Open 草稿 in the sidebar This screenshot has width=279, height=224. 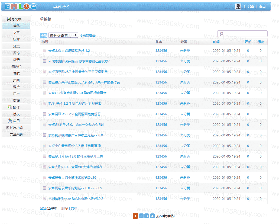point(16,26)
